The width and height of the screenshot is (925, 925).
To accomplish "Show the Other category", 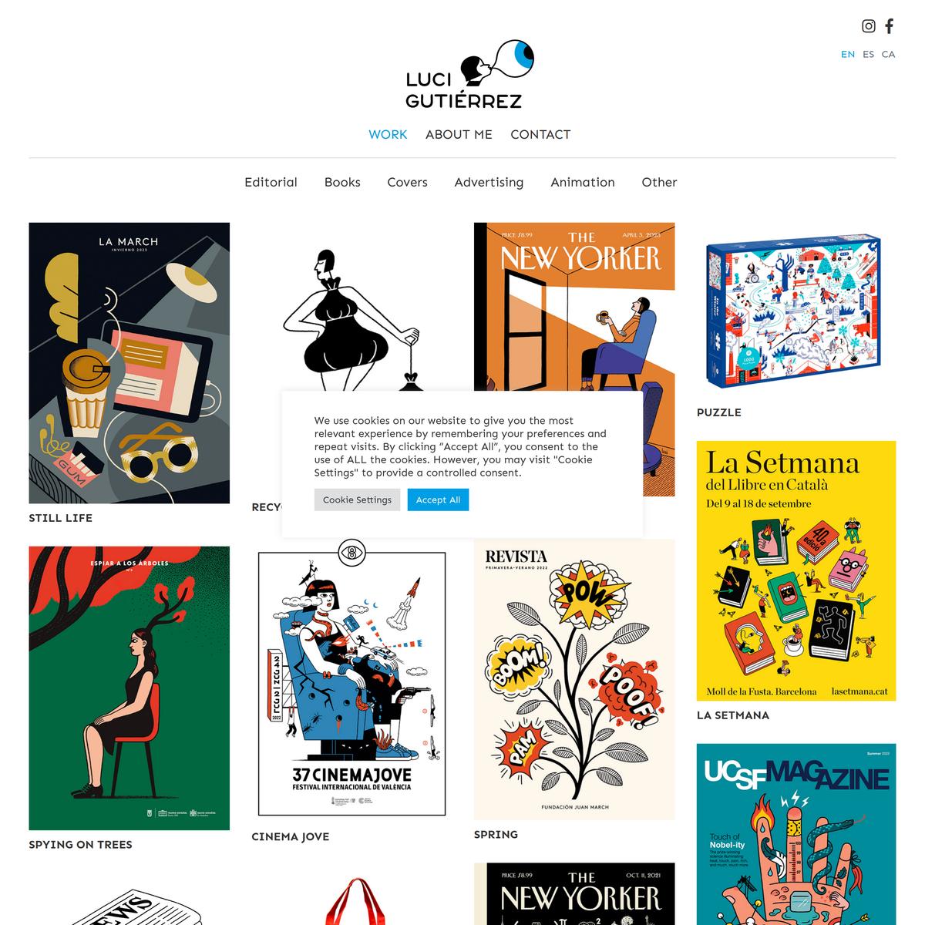I will coord(659,182).
